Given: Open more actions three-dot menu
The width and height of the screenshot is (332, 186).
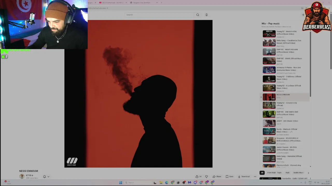Looking at the screenshot, I should [x=255, y=176].
